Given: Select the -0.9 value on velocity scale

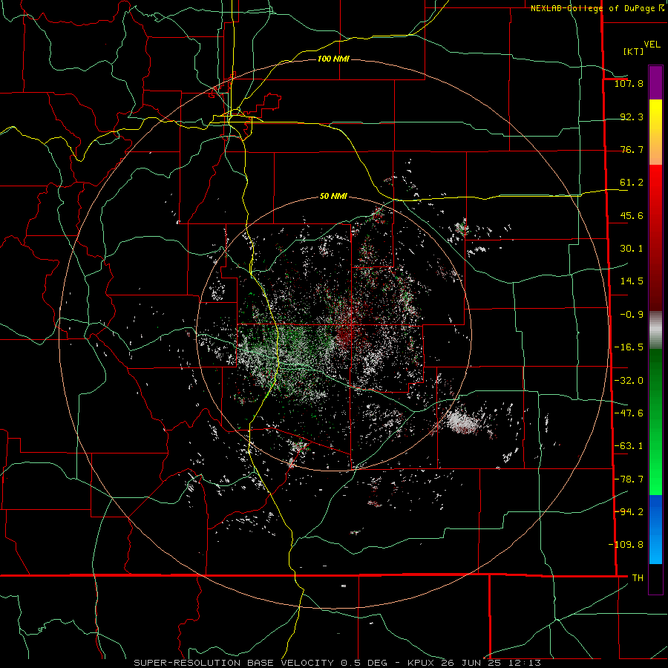Looking at the screenshot, I should click(x=632, y=315).
